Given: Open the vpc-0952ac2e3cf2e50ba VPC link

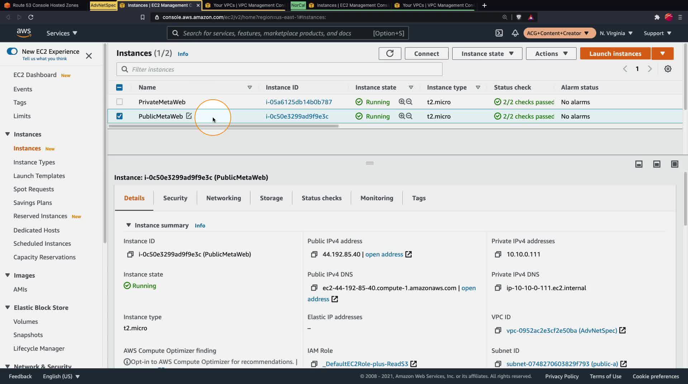Looking at the screenshot, I should pyautogui.click(x=562, y=331).
